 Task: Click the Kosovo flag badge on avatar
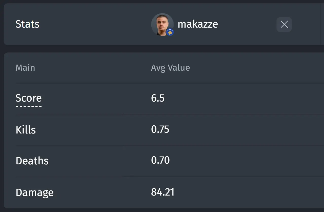170,32
